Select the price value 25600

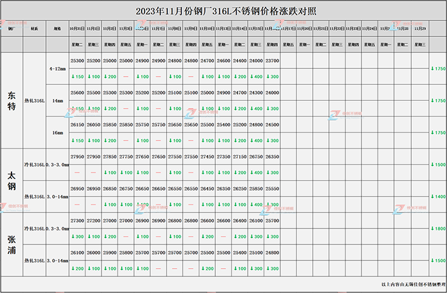pyautogui.click(x=77, y=93)
